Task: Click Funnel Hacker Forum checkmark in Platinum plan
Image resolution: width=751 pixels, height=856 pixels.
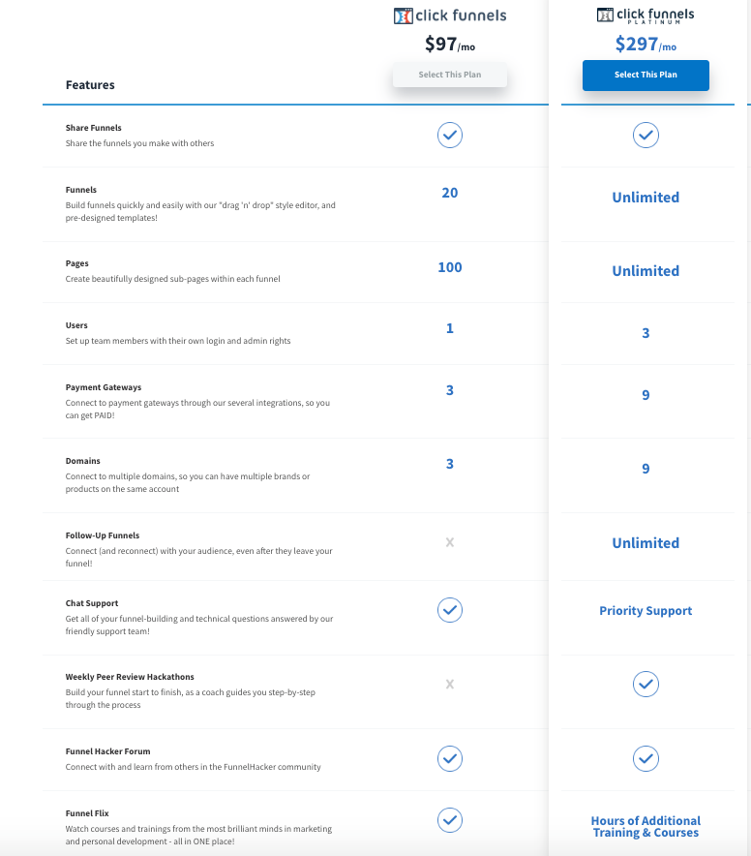Action: click(x=646, y=759)
